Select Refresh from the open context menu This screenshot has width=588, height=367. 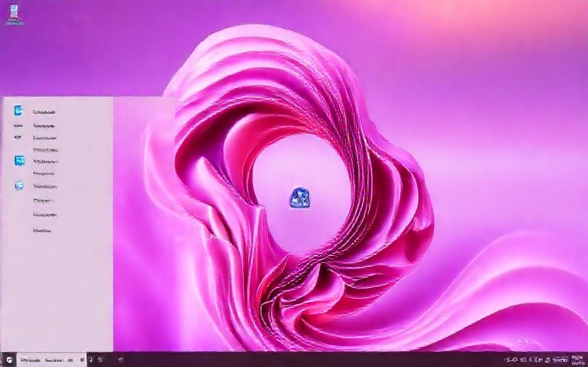pyautogui.click(x=46, y=137)
